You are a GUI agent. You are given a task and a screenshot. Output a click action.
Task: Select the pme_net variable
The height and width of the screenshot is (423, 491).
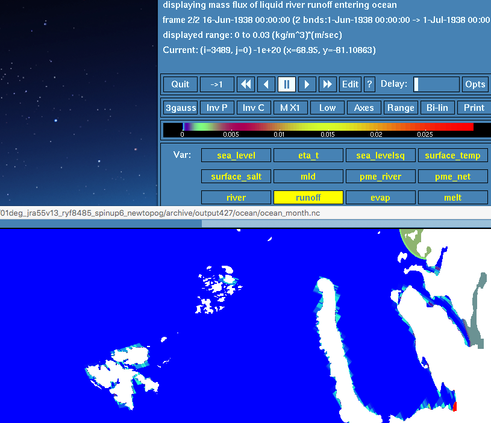(453, 177)
